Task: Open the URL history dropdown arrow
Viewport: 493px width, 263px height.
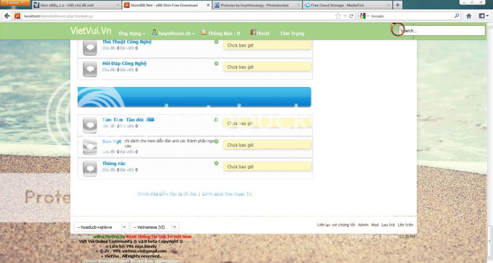Action: (x=345, y=16)
